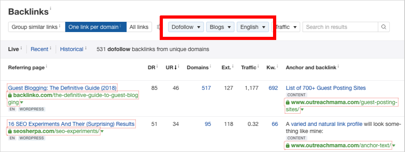Click the 692 keywords value
405x152 pixels.
coord(273,88)
